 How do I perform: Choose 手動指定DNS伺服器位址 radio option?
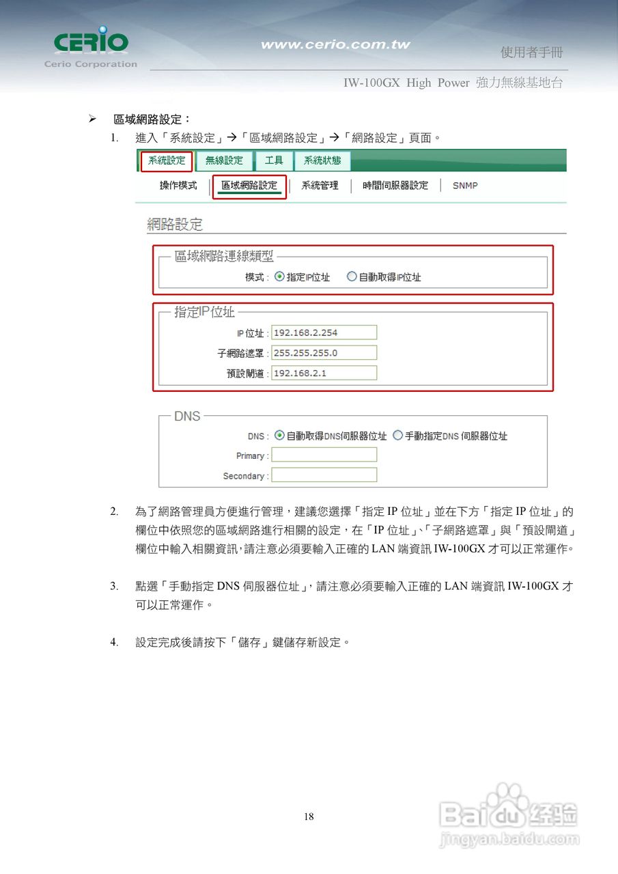tap(397, 436)
